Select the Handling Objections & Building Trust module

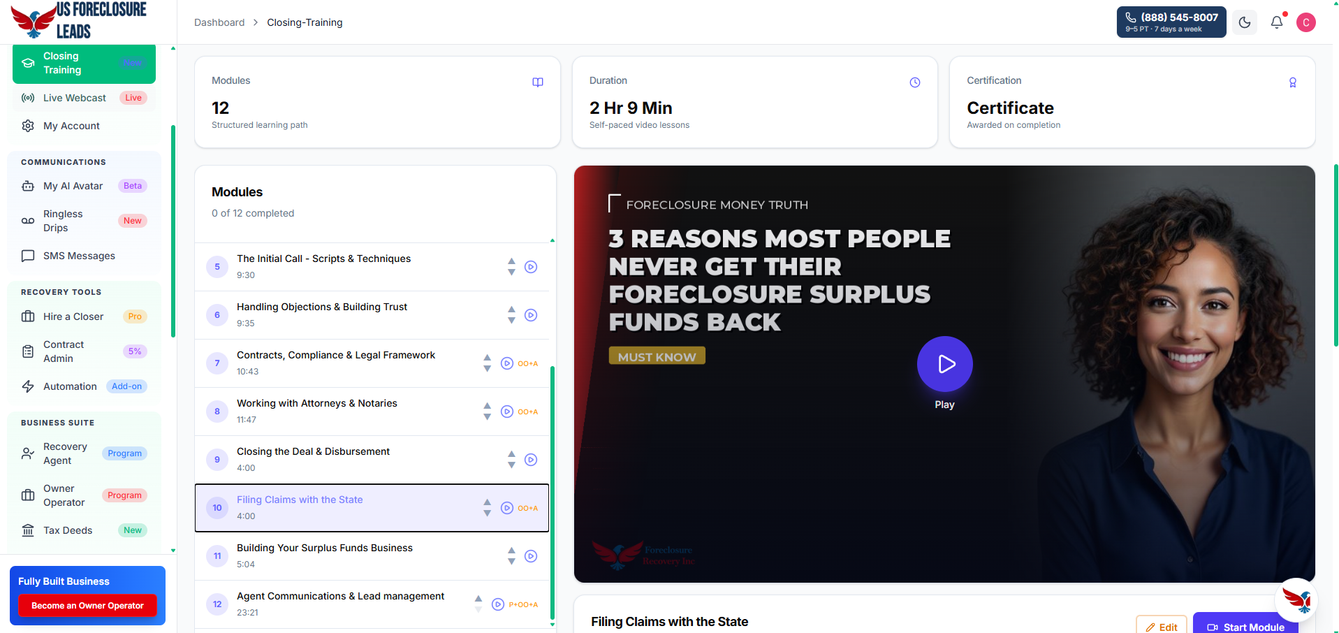pyautogui.click(x=372, y=315)
